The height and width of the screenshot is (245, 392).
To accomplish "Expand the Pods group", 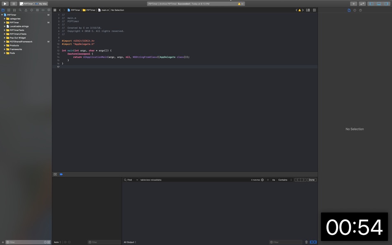I will pyautogui.click(x=5, y=53).
